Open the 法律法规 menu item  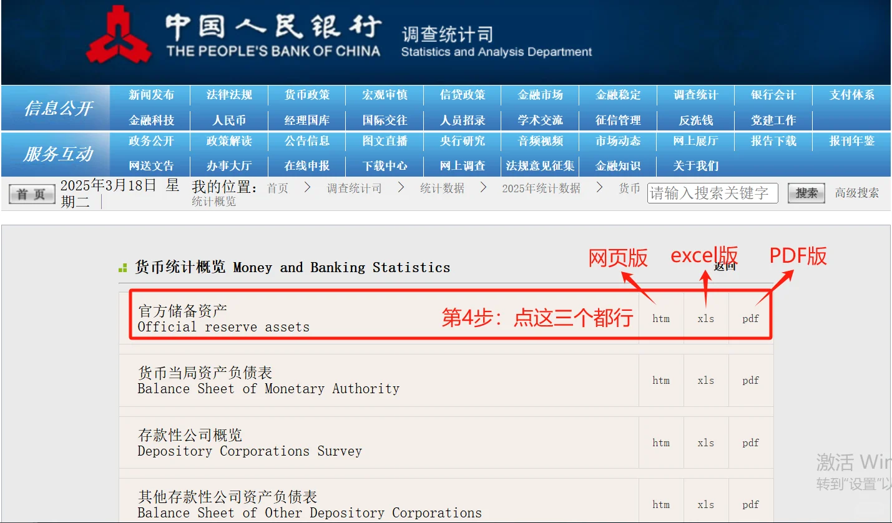pyautogui.click(x=229, y=95)
